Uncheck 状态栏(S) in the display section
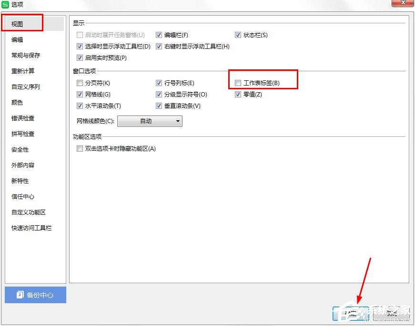The width and height of the screenshot is (415, 326). (x=238, y=35)
